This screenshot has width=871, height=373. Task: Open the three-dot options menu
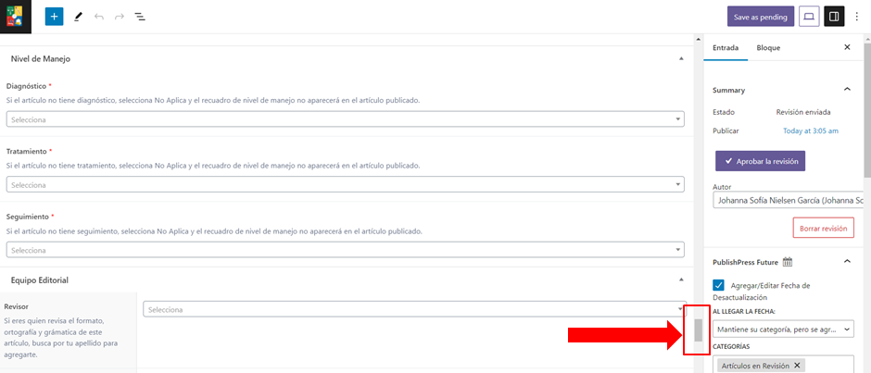tap(856, 17)
